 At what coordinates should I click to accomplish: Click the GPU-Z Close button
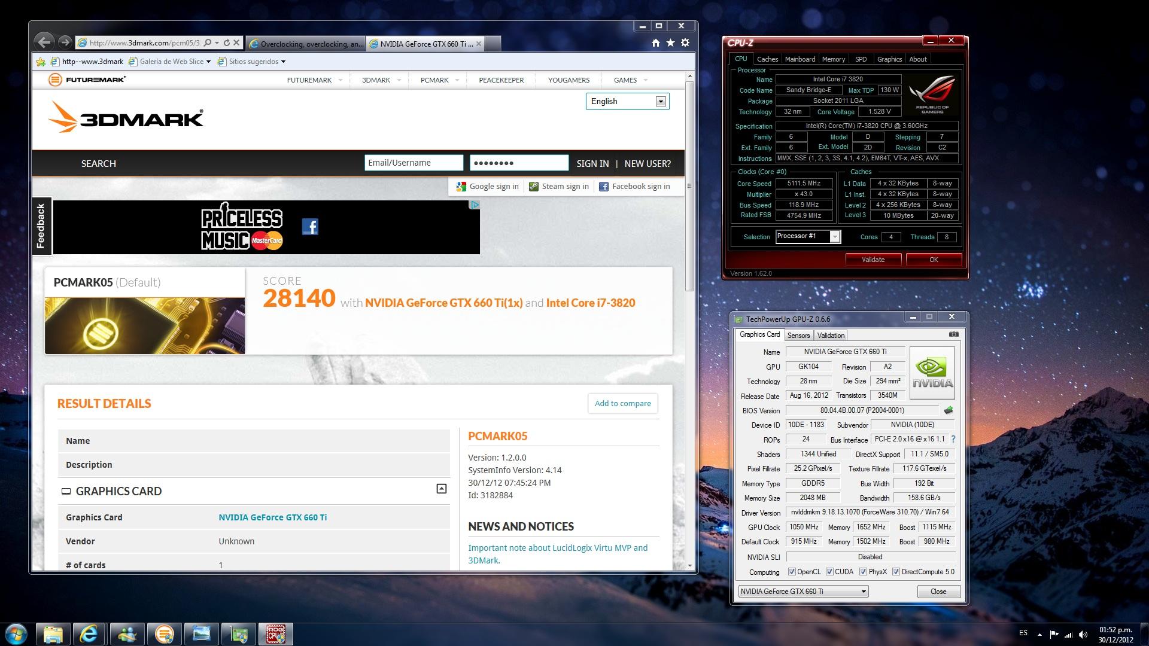938,592
